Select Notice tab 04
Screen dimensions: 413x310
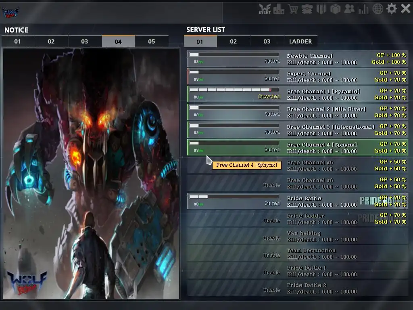[118, 42]
